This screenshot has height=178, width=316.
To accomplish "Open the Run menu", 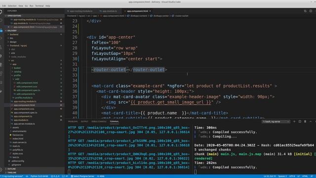I will (x=32, y=6).
